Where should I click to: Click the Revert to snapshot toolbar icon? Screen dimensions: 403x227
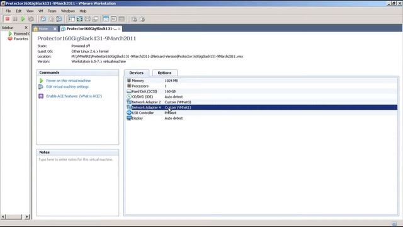(x=51, y=19)
